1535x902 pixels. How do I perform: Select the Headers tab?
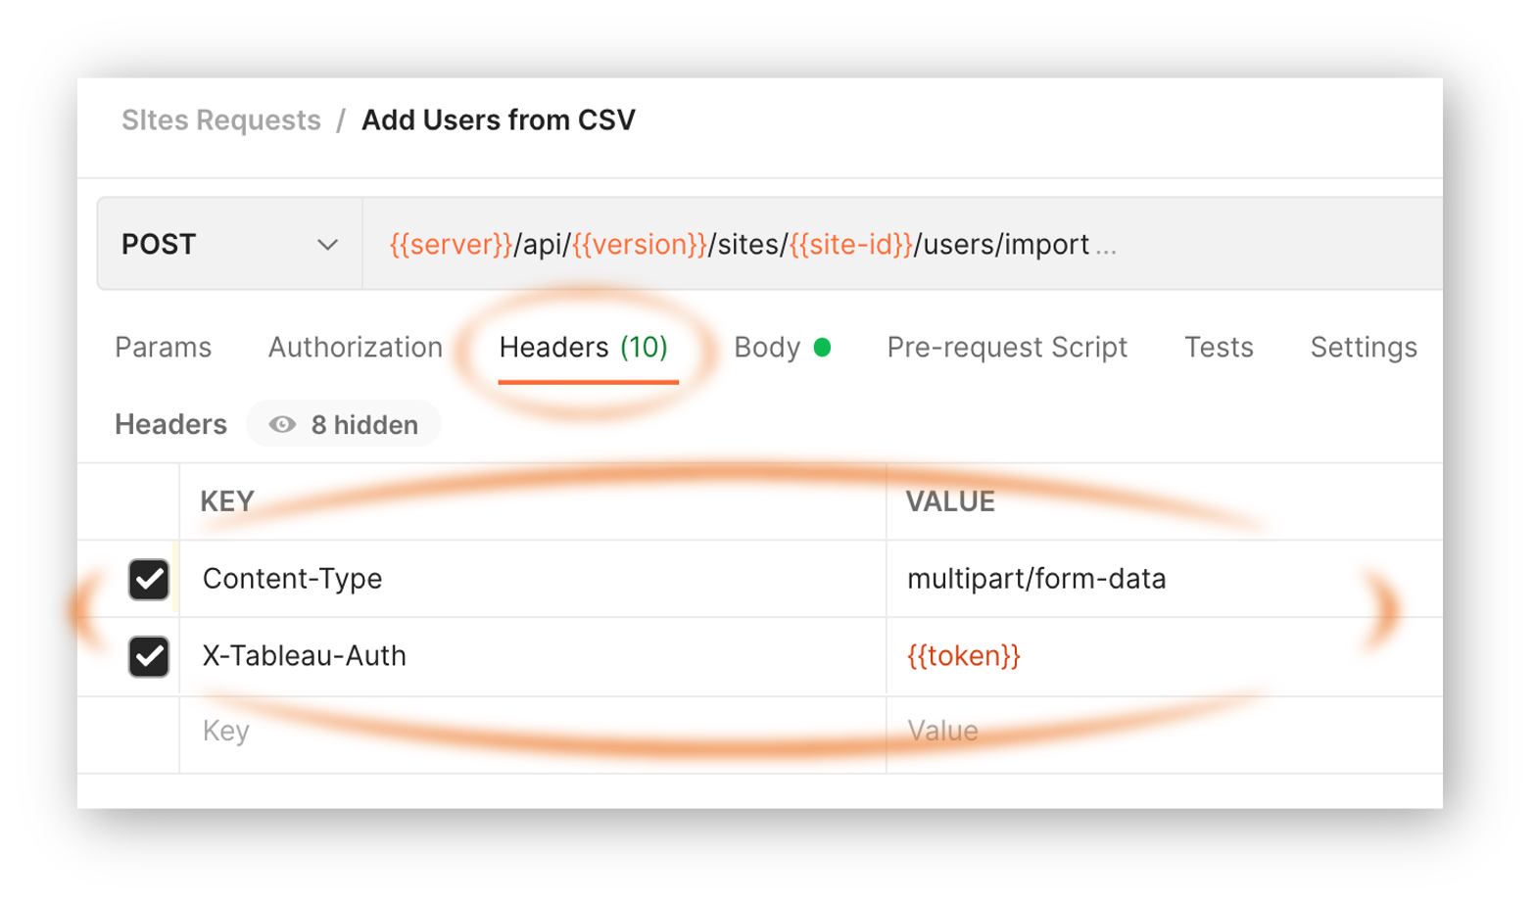tap(554, 347)
